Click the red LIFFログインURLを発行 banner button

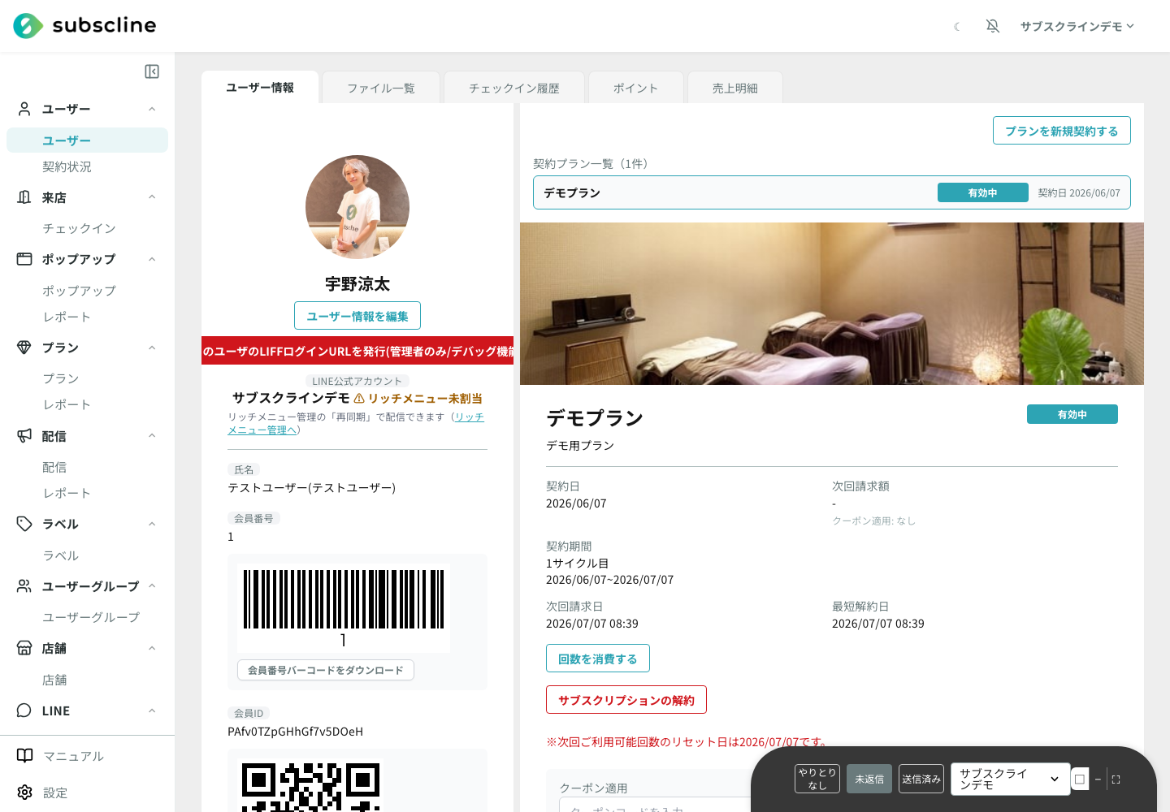point(357,351)
